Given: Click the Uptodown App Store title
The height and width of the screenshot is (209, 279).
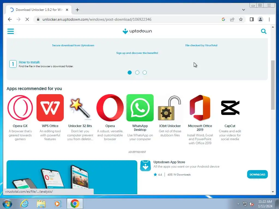Looking at the screenshot, I should click(169, 162).
